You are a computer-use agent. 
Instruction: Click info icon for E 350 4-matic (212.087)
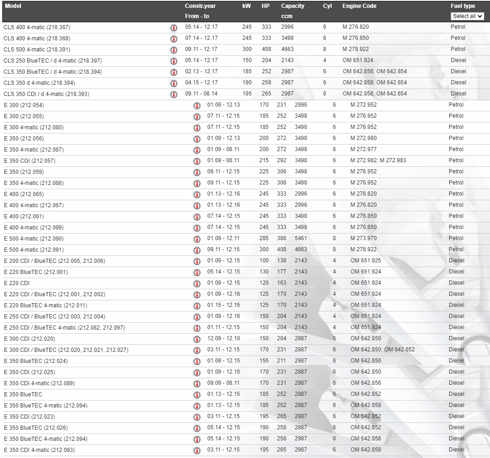[x=197, y=150]
